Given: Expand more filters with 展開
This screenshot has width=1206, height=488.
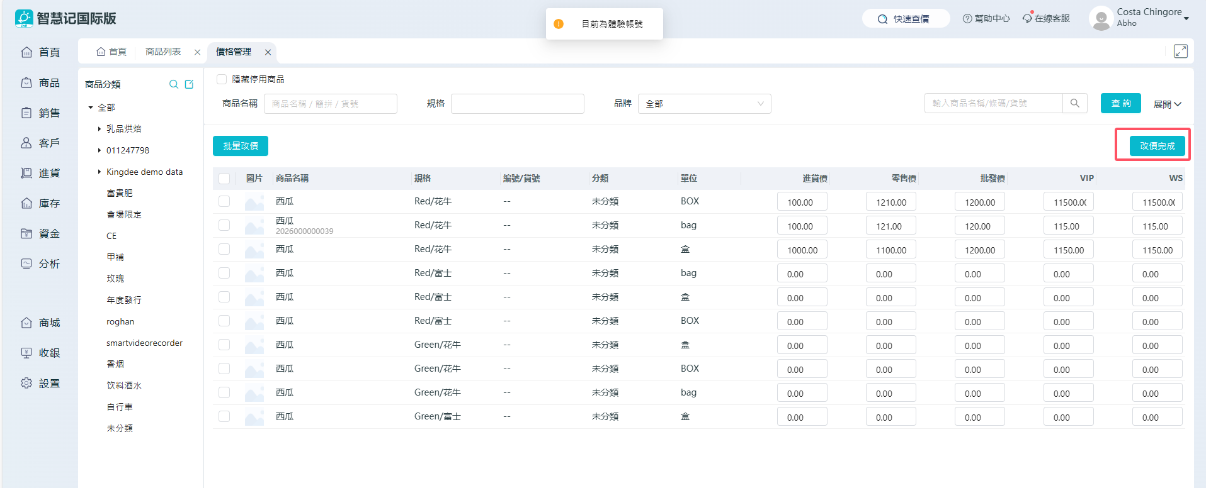Looking at the screenshot, I should tap(1167, 104).
